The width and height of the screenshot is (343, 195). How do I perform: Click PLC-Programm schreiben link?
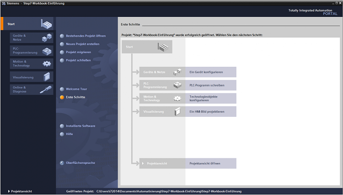tap(207, 85)
